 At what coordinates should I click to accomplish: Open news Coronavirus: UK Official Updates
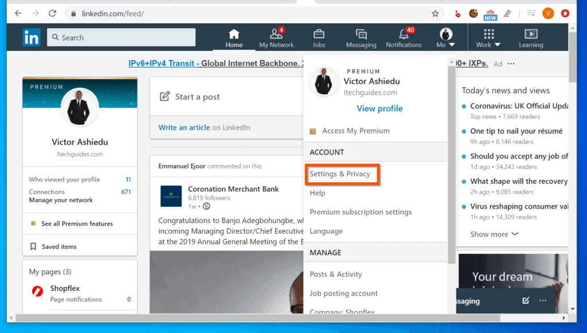519,106
